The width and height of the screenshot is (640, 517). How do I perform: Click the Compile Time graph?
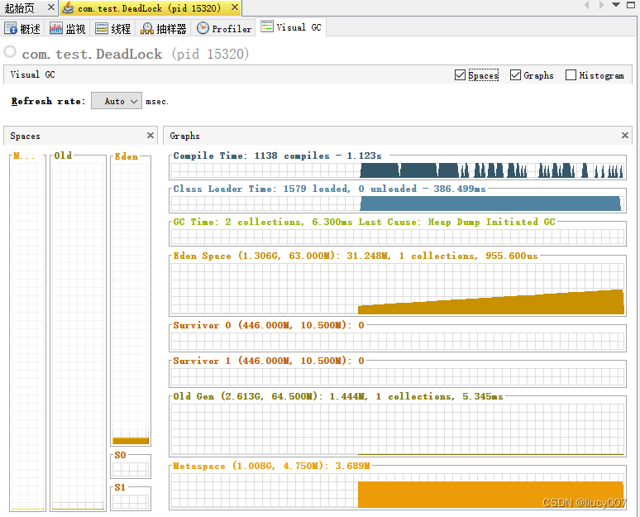tap(398, 170)
